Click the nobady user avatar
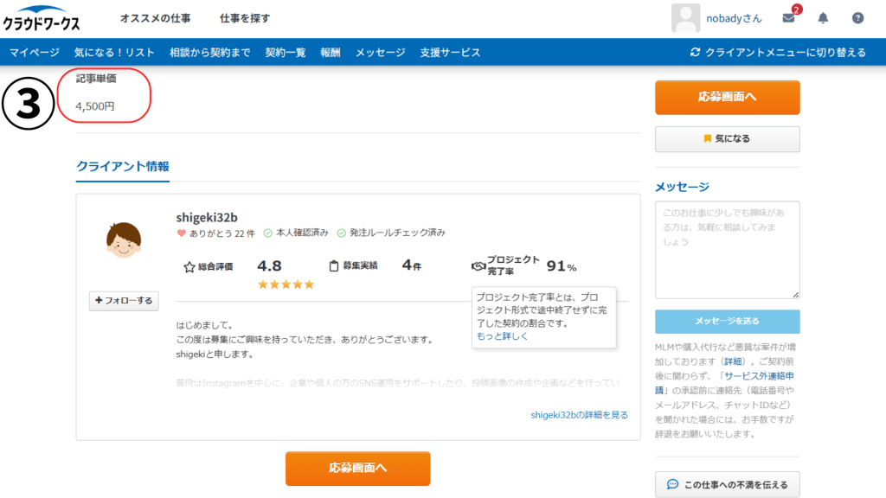The width and height of the screenshot is (886, 498). (x=685, y=18)
